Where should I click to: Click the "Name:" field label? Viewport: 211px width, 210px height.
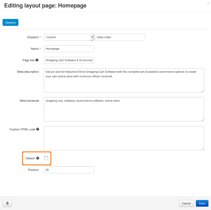(x=35, y=49)
